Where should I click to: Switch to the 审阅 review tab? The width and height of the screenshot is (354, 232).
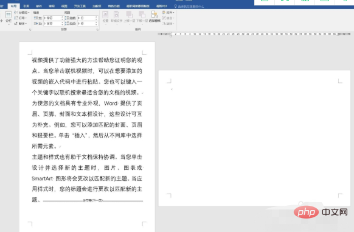coord(52,6)
